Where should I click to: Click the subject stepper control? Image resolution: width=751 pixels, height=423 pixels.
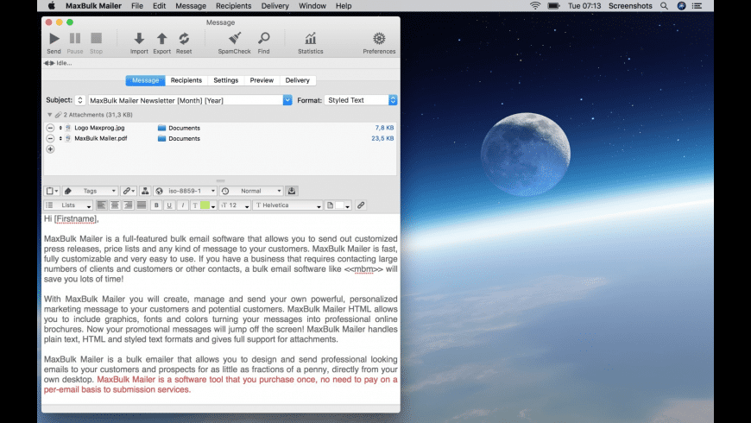(80, 100)
